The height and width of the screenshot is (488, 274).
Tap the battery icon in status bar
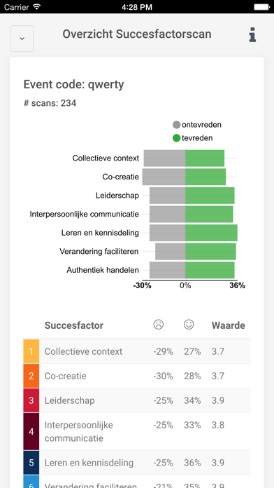[x=261, y=7]
